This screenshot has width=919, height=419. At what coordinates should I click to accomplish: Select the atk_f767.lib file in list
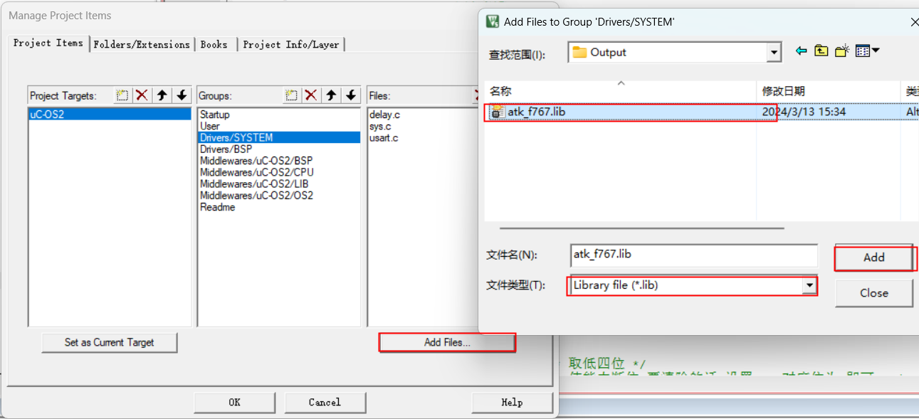536,112
